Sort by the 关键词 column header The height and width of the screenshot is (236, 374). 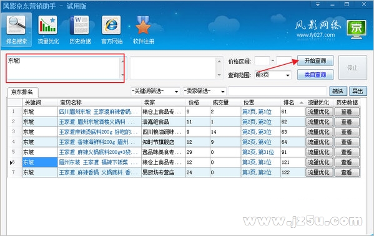click(x=40, y=103)
